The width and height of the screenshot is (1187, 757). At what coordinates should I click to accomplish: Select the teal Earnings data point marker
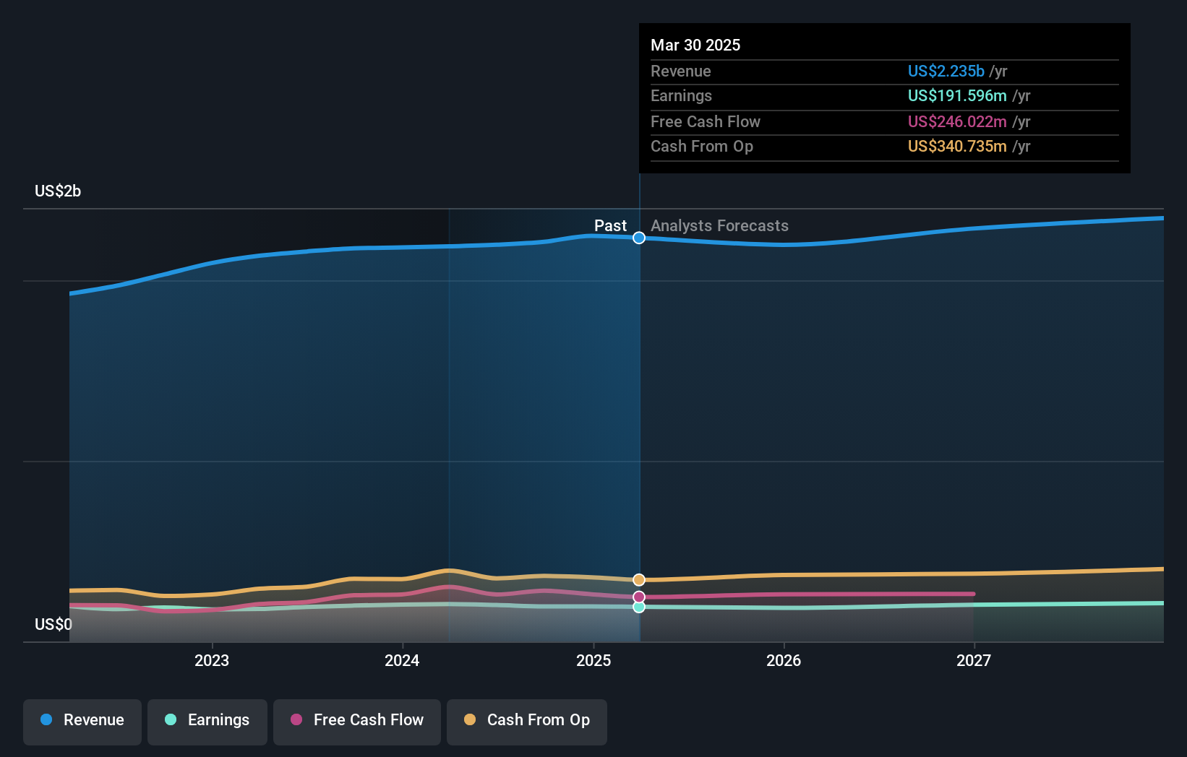639,607
